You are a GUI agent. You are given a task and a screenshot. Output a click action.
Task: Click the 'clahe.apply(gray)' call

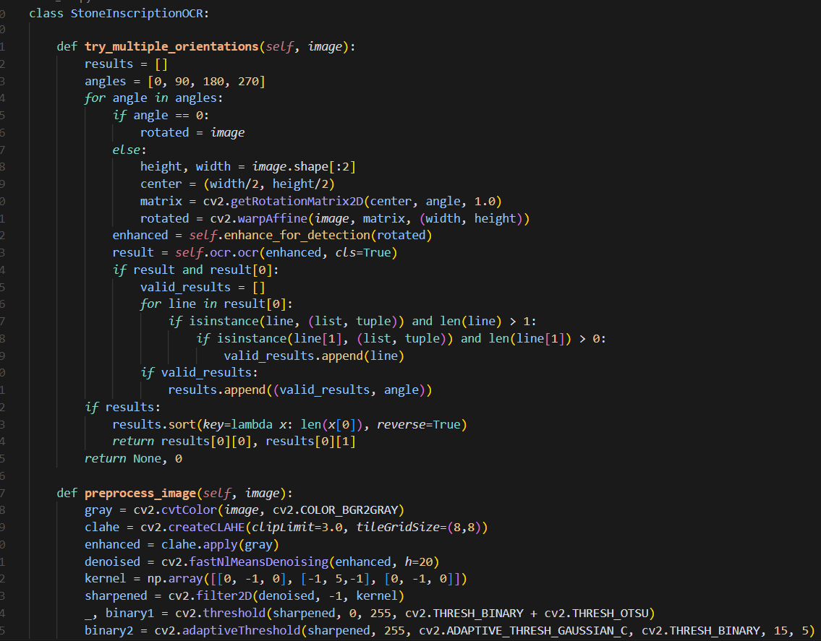220,544
